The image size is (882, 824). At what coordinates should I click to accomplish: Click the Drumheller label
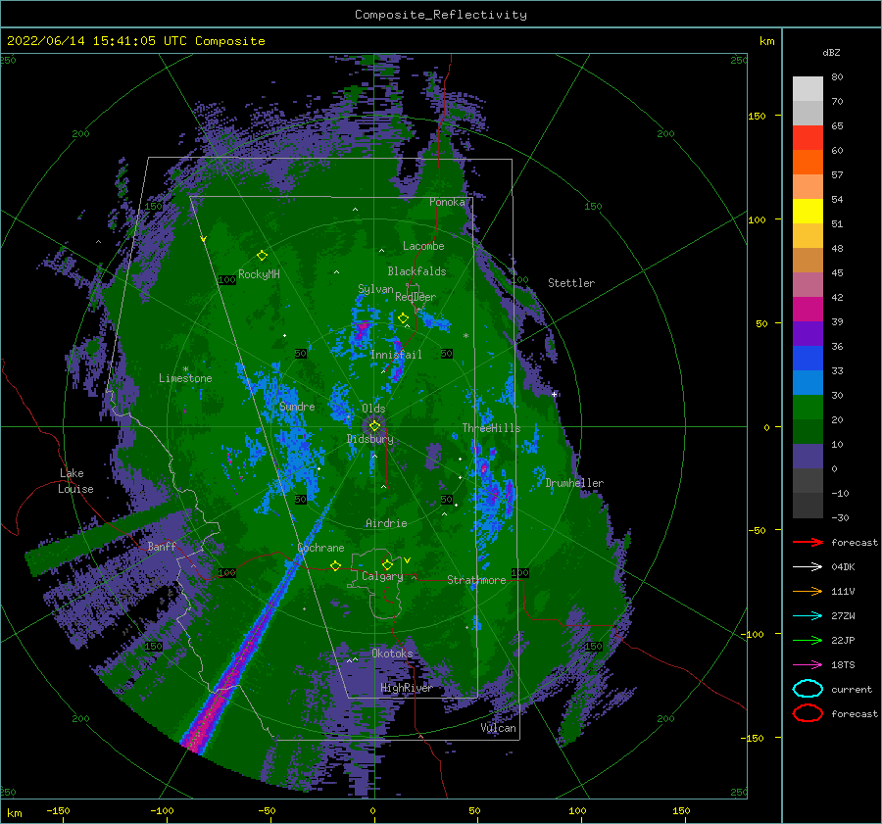574,483
